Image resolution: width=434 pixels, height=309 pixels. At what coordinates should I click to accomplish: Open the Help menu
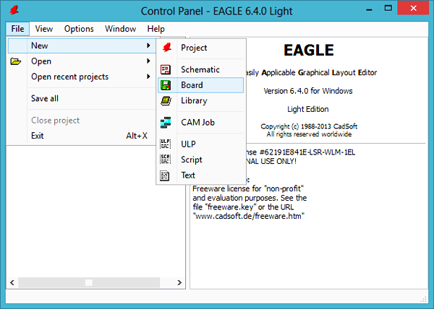(156, 29)
